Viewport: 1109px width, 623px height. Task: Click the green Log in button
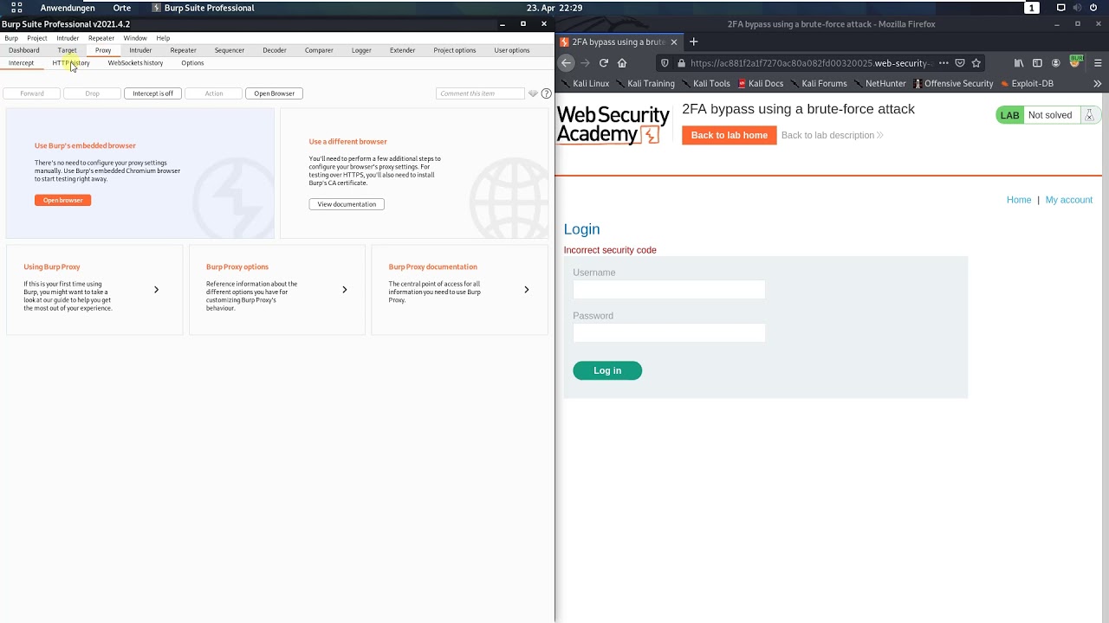click(607, 370)
